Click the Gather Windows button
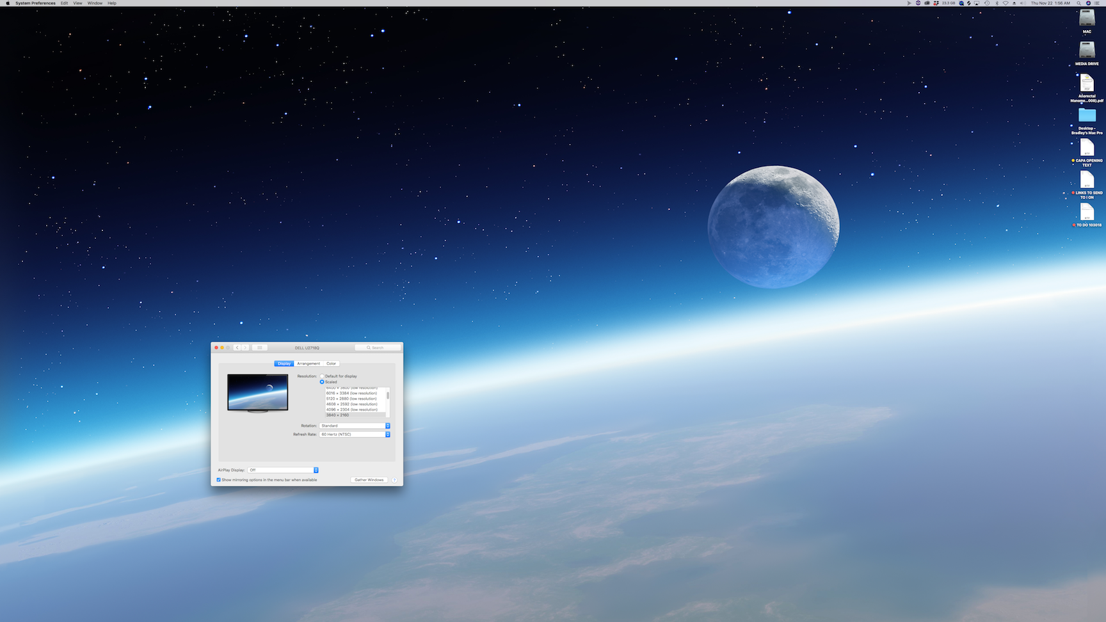This screenshot has height=622, width=1106. coord(369,480)
